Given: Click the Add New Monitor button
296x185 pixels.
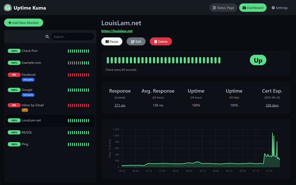Looking at the screenshot, I should 23,22.
